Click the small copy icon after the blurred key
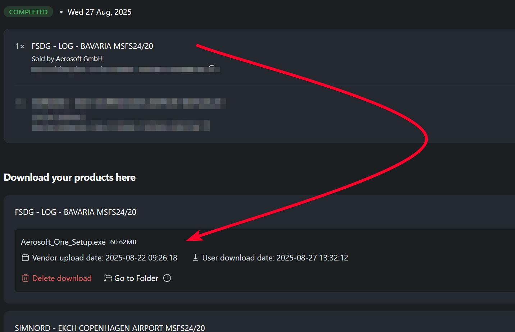The width and height of the screenshot is (515, 332). tap(212, 68)
